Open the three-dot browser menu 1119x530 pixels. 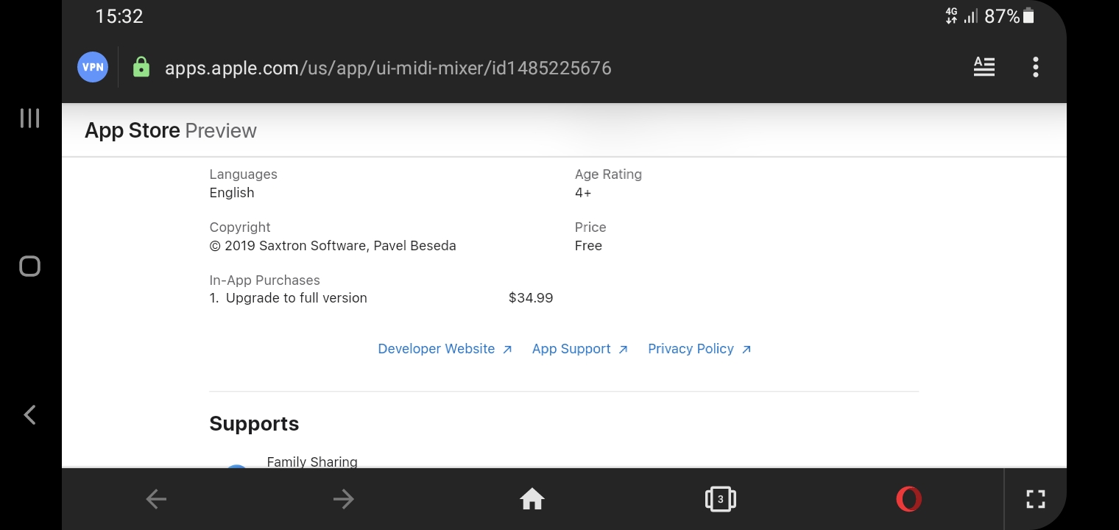[x=1035, y=68]
